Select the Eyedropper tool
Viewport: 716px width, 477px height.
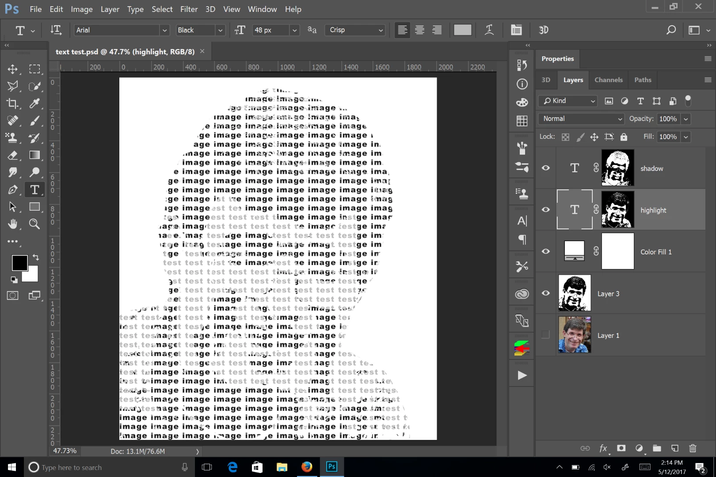pos(34,103)
